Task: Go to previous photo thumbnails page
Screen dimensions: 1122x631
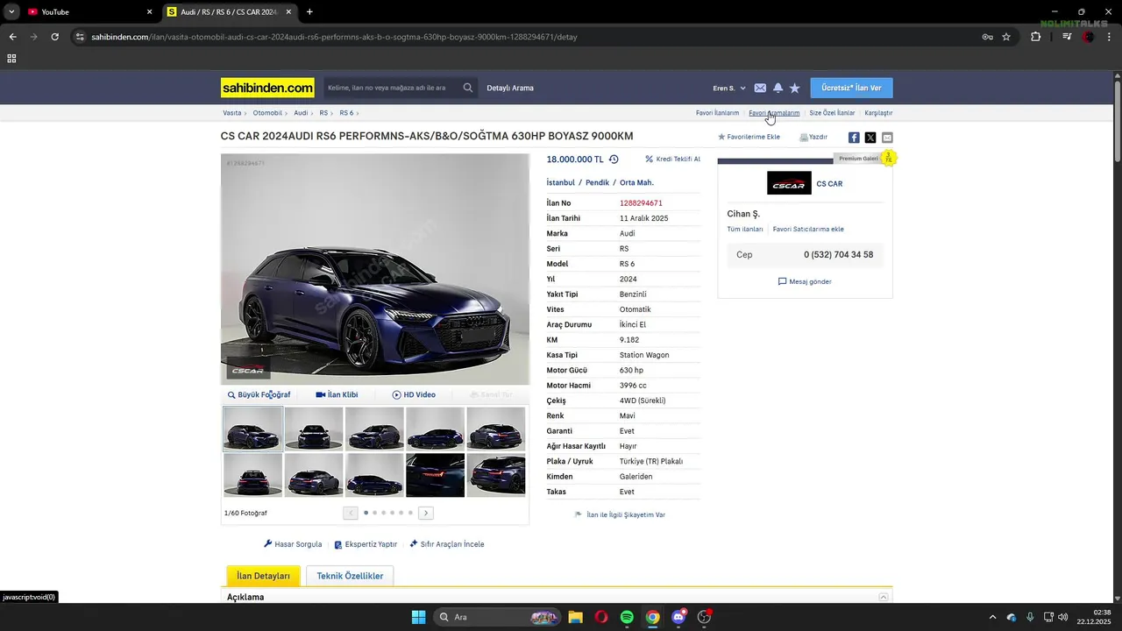Action: (351, 513)
